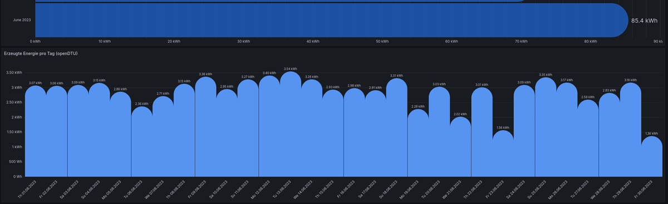Click the 2.28 kWh value label
This screenshot has height=204, width=668.
(418, 106)
